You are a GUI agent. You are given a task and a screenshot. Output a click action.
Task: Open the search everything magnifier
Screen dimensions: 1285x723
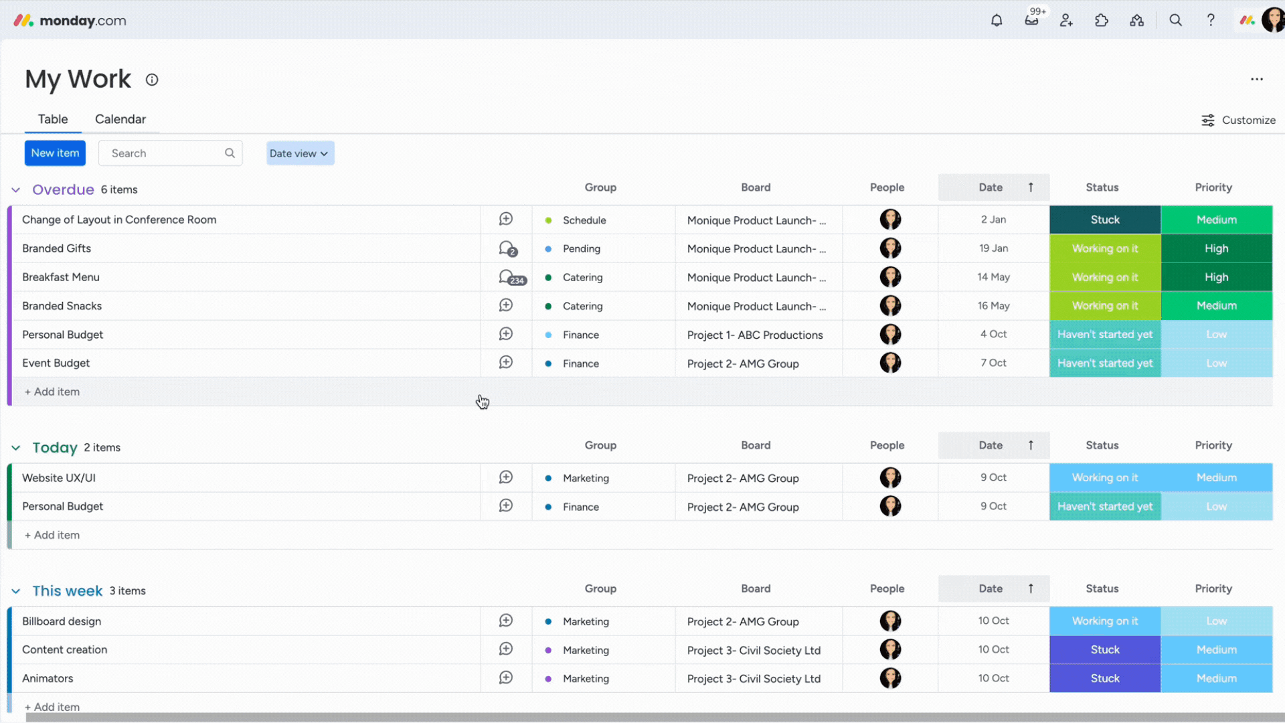pos(1175,20)
